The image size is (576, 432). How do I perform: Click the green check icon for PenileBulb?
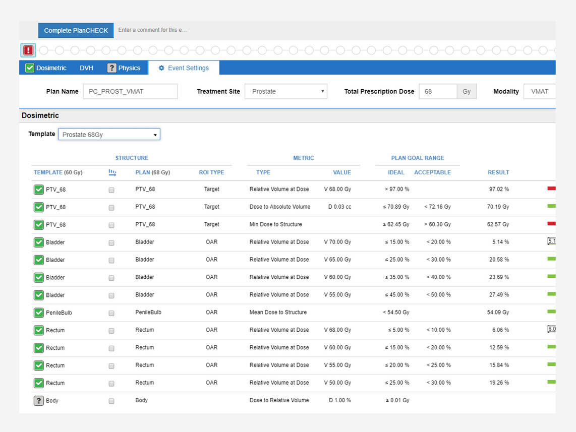39,313
